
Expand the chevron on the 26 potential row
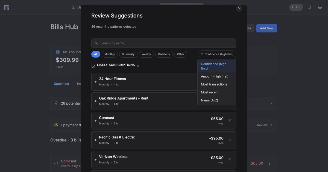271,103
